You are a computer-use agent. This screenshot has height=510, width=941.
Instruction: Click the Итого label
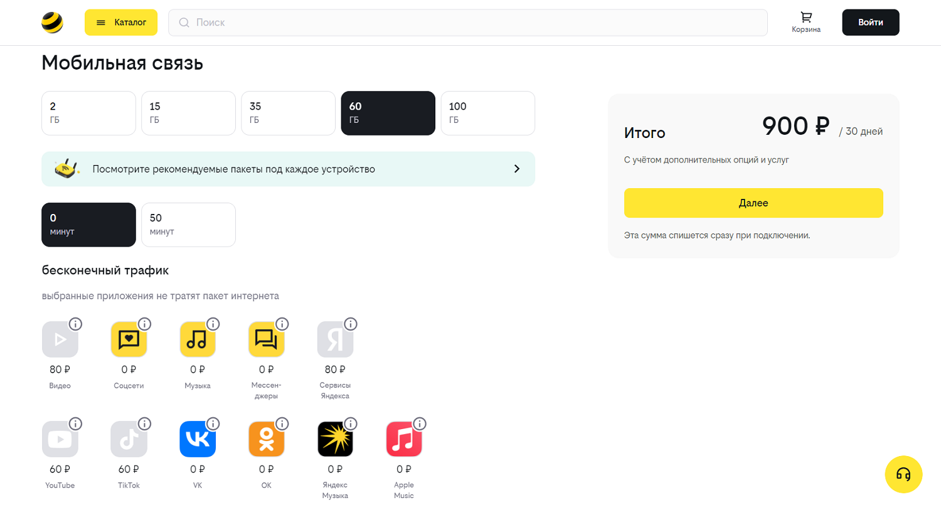[644, 133]
